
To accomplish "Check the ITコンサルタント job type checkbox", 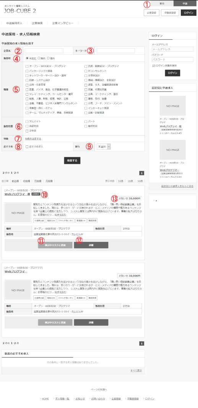I will tap(86, 71).
